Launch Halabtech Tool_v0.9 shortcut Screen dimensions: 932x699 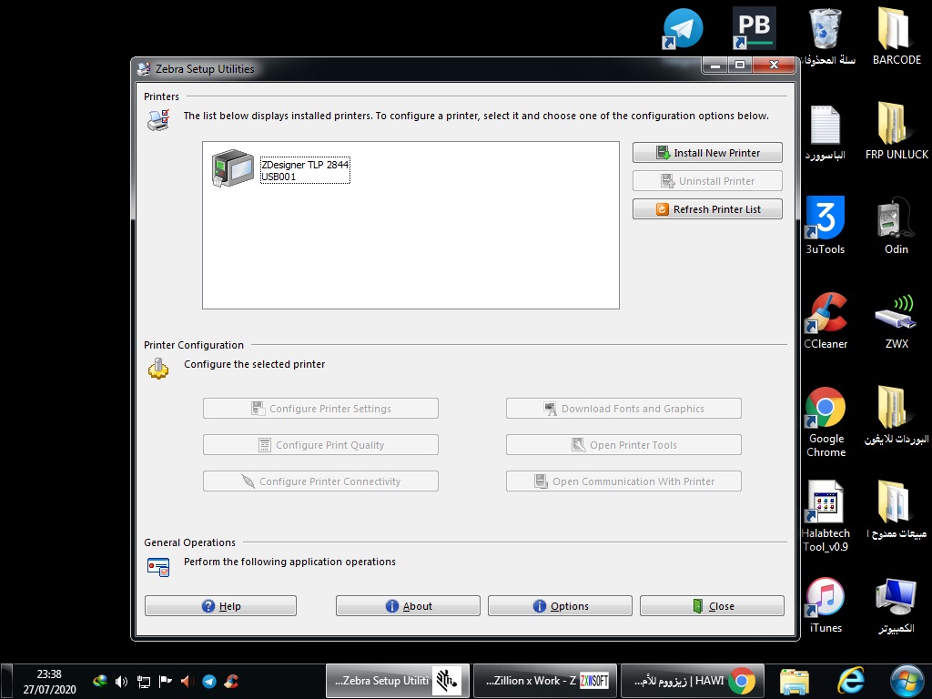tap(826, 516)
